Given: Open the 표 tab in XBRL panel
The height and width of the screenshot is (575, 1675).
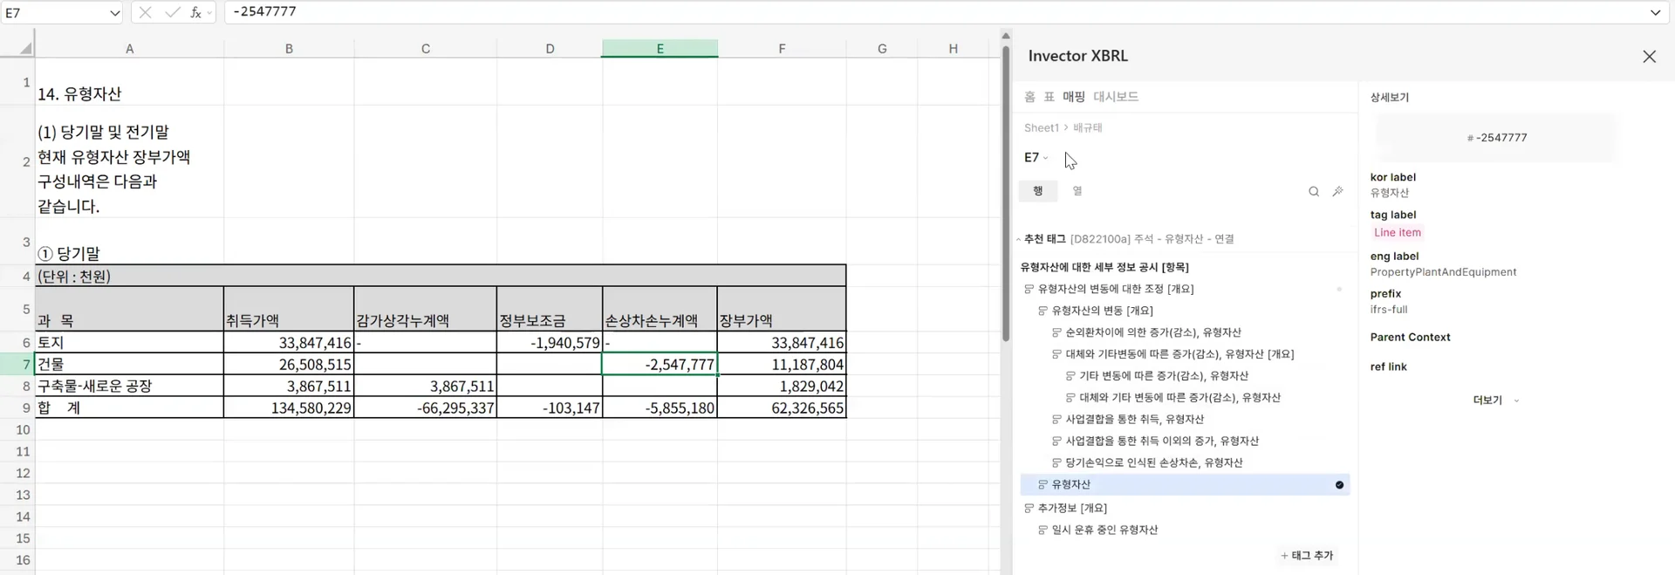Looking at the screenshot, I should point(1049,97).
